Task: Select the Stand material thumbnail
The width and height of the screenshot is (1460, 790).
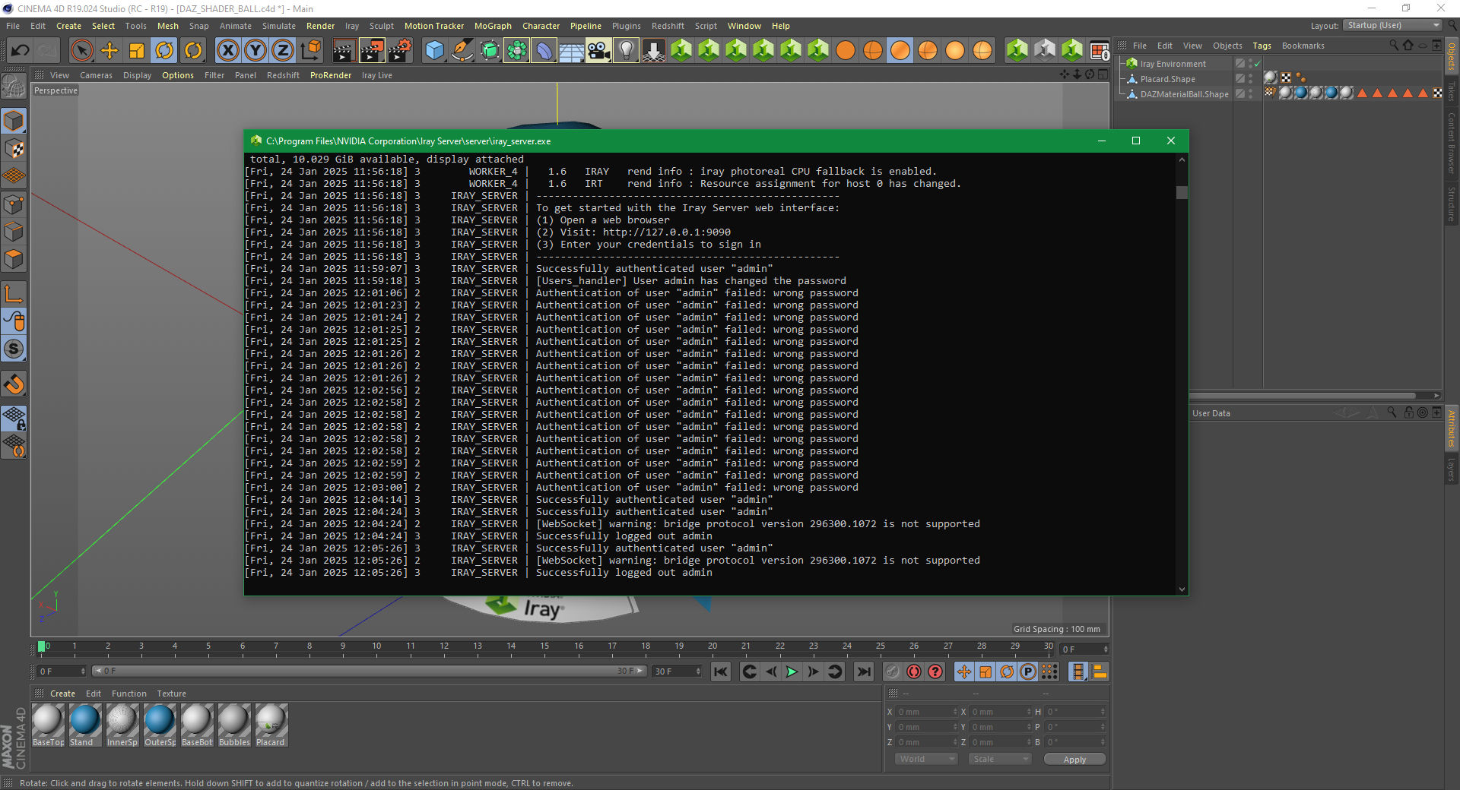Action: coord(84,725)
